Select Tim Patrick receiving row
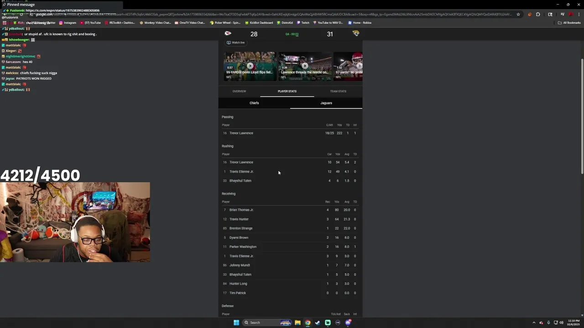584x328 pixels. 290,293
